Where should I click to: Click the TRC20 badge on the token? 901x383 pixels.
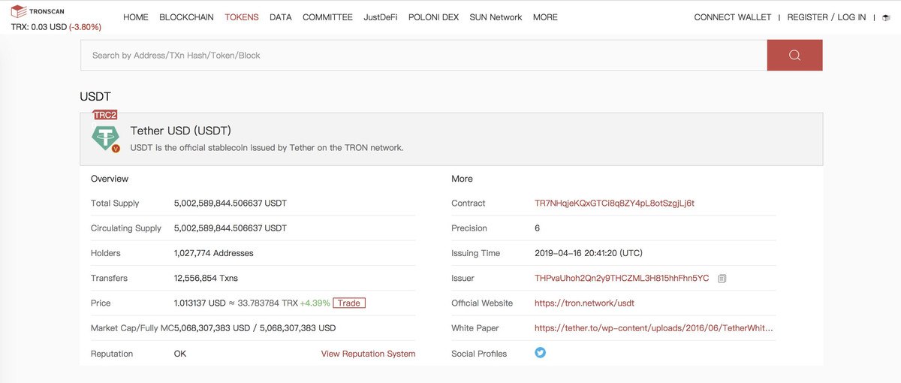pos(105,115)
